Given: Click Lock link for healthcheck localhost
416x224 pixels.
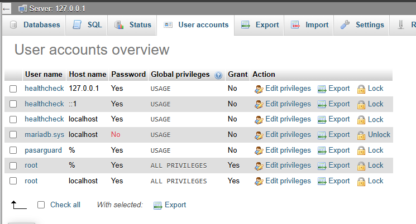Looking at the screenshot, I should (375, 119).
